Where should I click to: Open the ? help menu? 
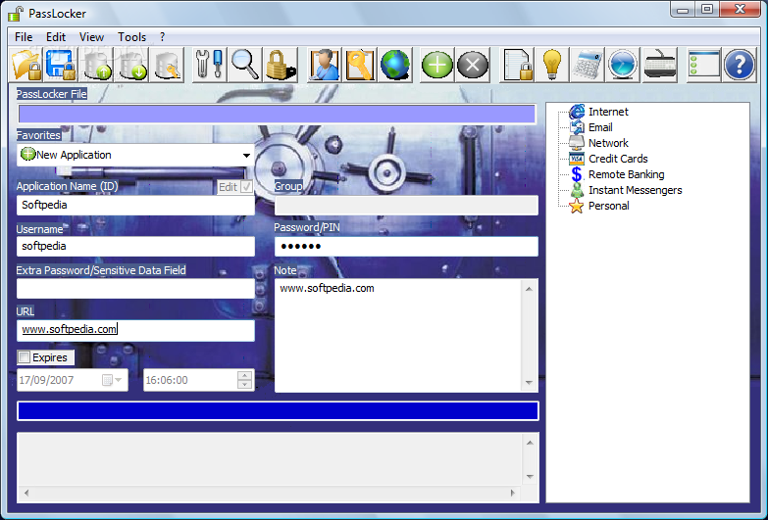pos(162,37)
